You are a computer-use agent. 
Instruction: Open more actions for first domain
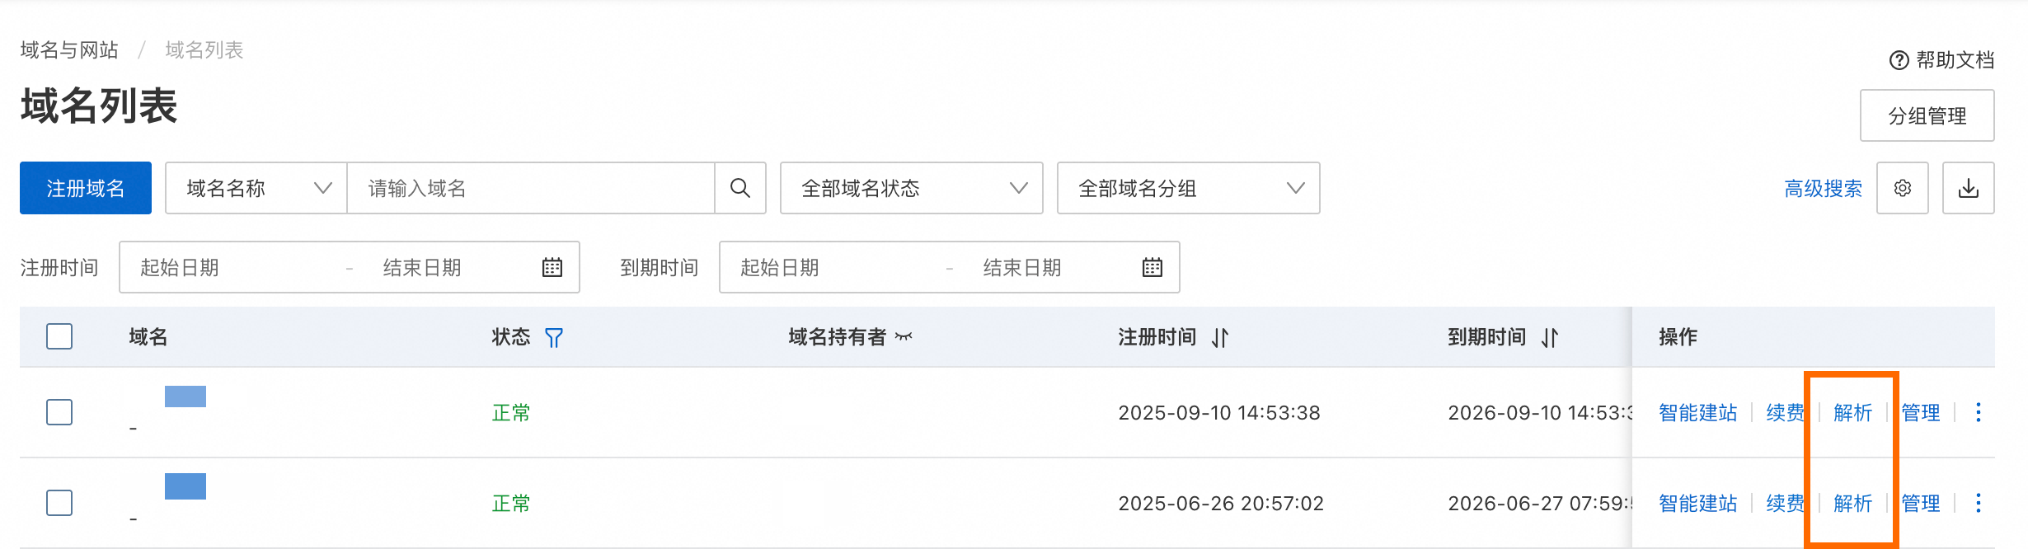[x=1978, y=412]
